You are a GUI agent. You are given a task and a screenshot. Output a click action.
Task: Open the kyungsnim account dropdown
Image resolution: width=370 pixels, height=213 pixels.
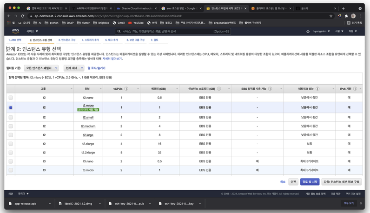321,31
